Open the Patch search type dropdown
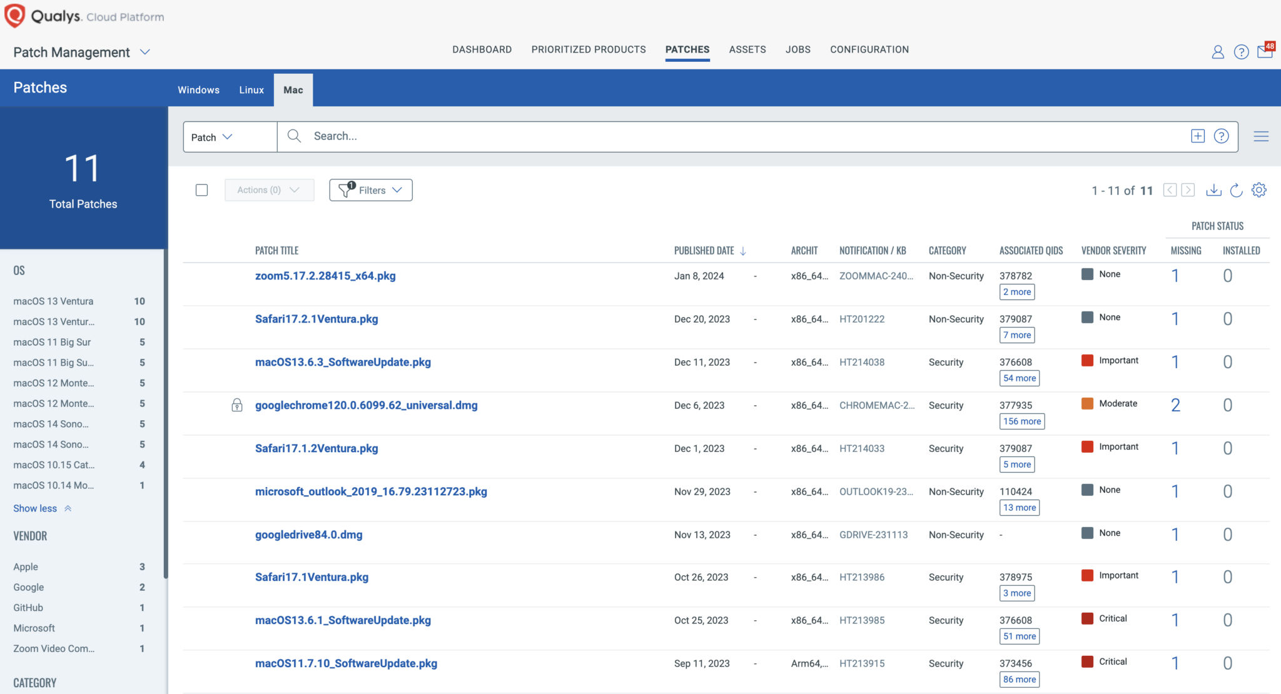Viewport: 1281px width, 694px height. [x=213, y=136]
